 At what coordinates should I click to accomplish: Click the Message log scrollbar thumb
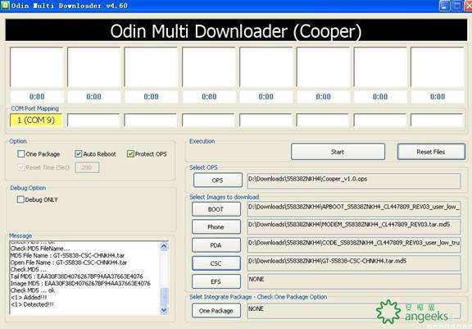[x=164, y=296]
